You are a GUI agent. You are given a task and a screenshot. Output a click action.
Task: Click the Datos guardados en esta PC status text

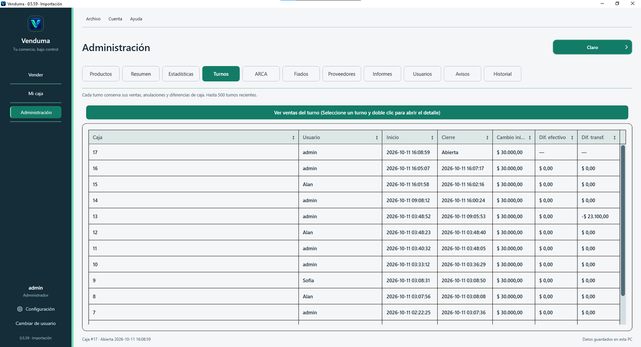click(607, 339)
